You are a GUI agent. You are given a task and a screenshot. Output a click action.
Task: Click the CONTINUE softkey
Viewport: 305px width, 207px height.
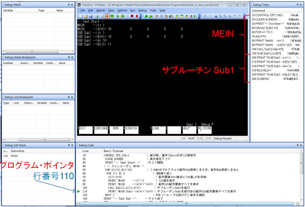(101, 130)
